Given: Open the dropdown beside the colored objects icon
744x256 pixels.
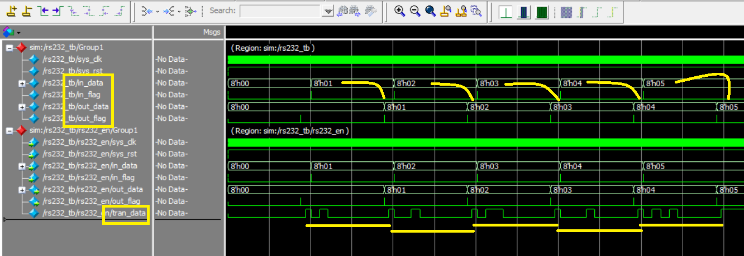Looking at the screenshot, I should click(19, 32).
